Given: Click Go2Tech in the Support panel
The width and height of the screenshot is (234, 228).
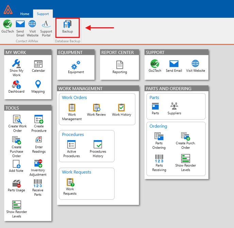Looking at the screenshot, I should (155, 66).
